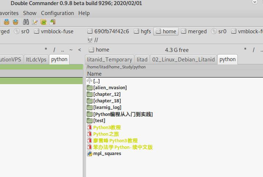Viewport: 263px width, 177px height.
Task: Switch right panel to sr0 drive
Action: pos(219,31)
